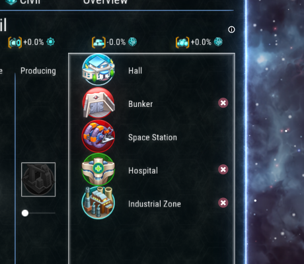
Task: Switch to the Overview tab
Action: (105, 2)
